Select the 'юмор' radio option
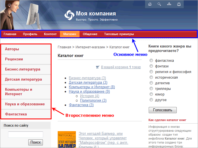 click(151, 94)
